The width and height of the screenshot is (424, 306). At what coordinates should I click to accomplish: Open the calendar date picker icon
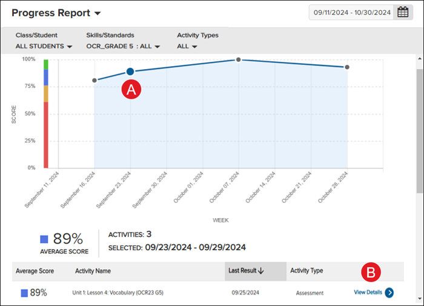pos(403,12)
